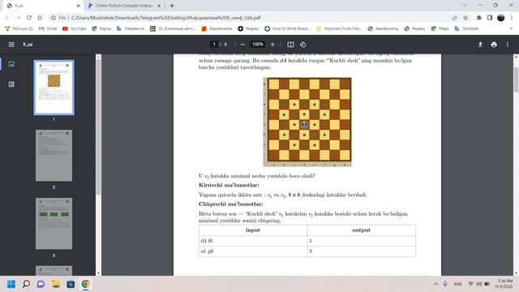
Task: Click the fit to page icon
Action: 290,45
